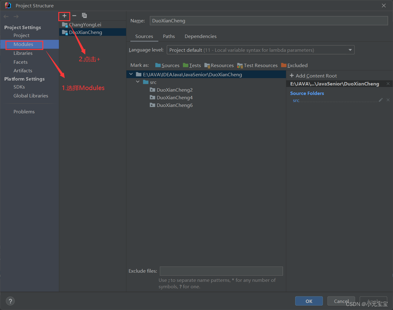Click IntelliJ logo in title bar
Image resolution: width=393 pixels, height=310 pixels.
point(8,6)
